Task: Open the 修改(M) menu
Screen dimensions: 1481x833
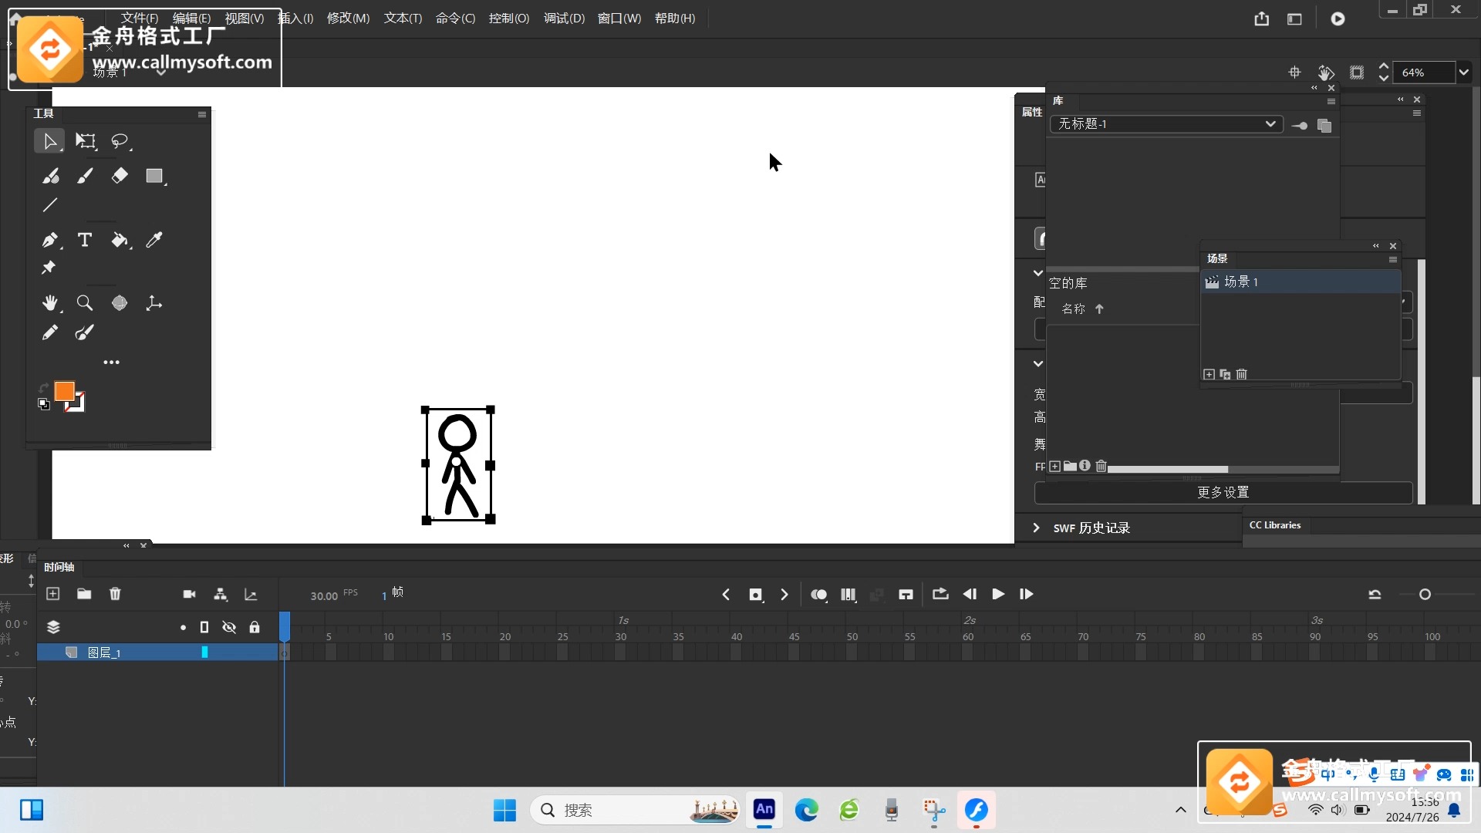Action: point(348,18)
